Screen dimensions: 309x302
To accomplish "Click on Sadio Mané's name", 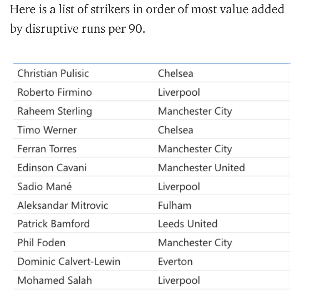I will pyautogui.click(x=44, y=187).
